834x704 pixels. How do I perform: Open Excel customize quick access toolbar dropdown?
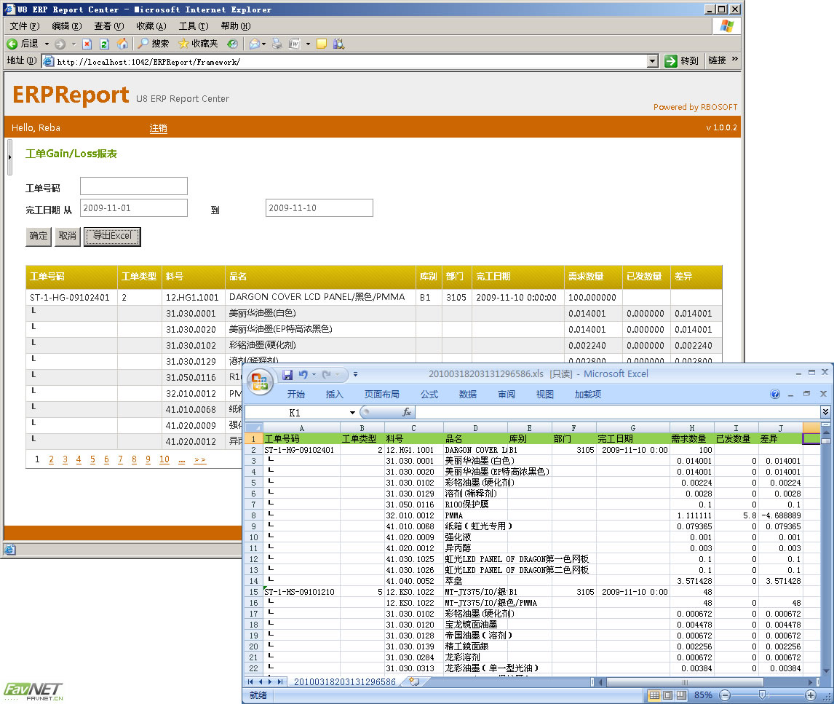click(x=356, y=375)
